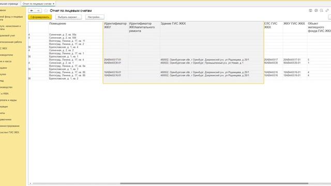The width and height of the screenshot is (331, 186).
Task: Open the ГИС ЖКХ sidebar section
Action: point(4,49)
